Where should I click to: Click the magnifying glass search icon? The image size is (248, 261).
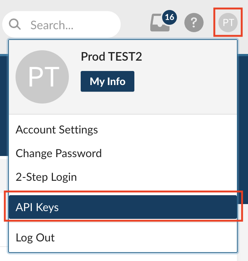click(15, 25)
